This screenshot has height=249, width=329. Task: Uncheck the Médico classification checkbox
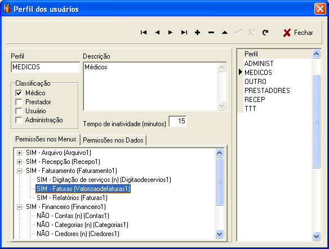(19, 93)
